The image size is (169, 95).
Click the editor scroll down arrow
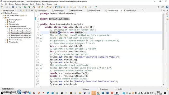pos(163,84)
